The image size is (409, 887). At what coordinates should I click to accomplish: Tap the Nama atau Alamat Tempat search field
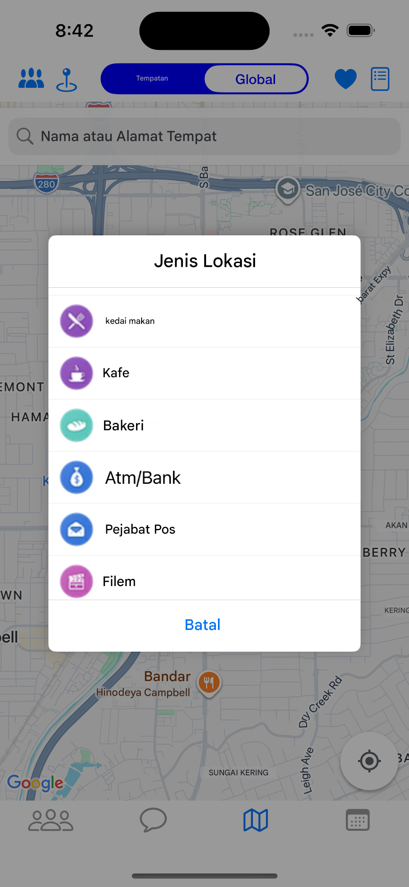coord(204,136)
